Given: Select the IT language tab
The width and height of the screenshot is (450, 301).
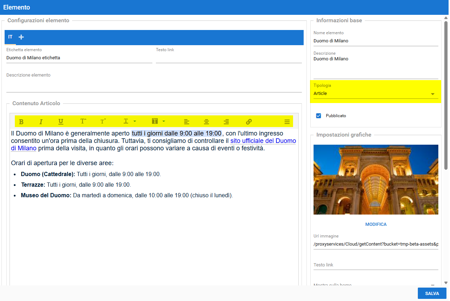Looking at the screenshot, I should point(11,37).
